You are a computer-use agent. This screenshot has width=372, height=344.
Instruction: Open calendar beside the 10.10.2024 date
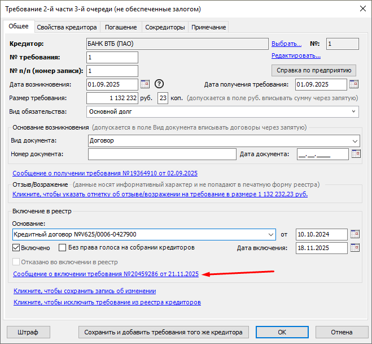point(355,234)
